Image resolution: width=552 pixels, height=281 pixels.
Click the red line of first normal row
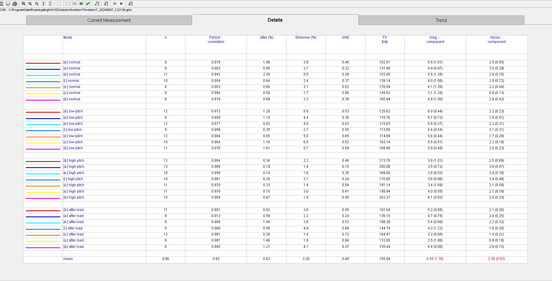coord(43,63)
